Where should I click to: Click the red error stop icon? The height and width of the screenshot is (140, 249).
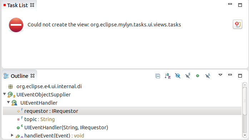[x=16, y=25]
